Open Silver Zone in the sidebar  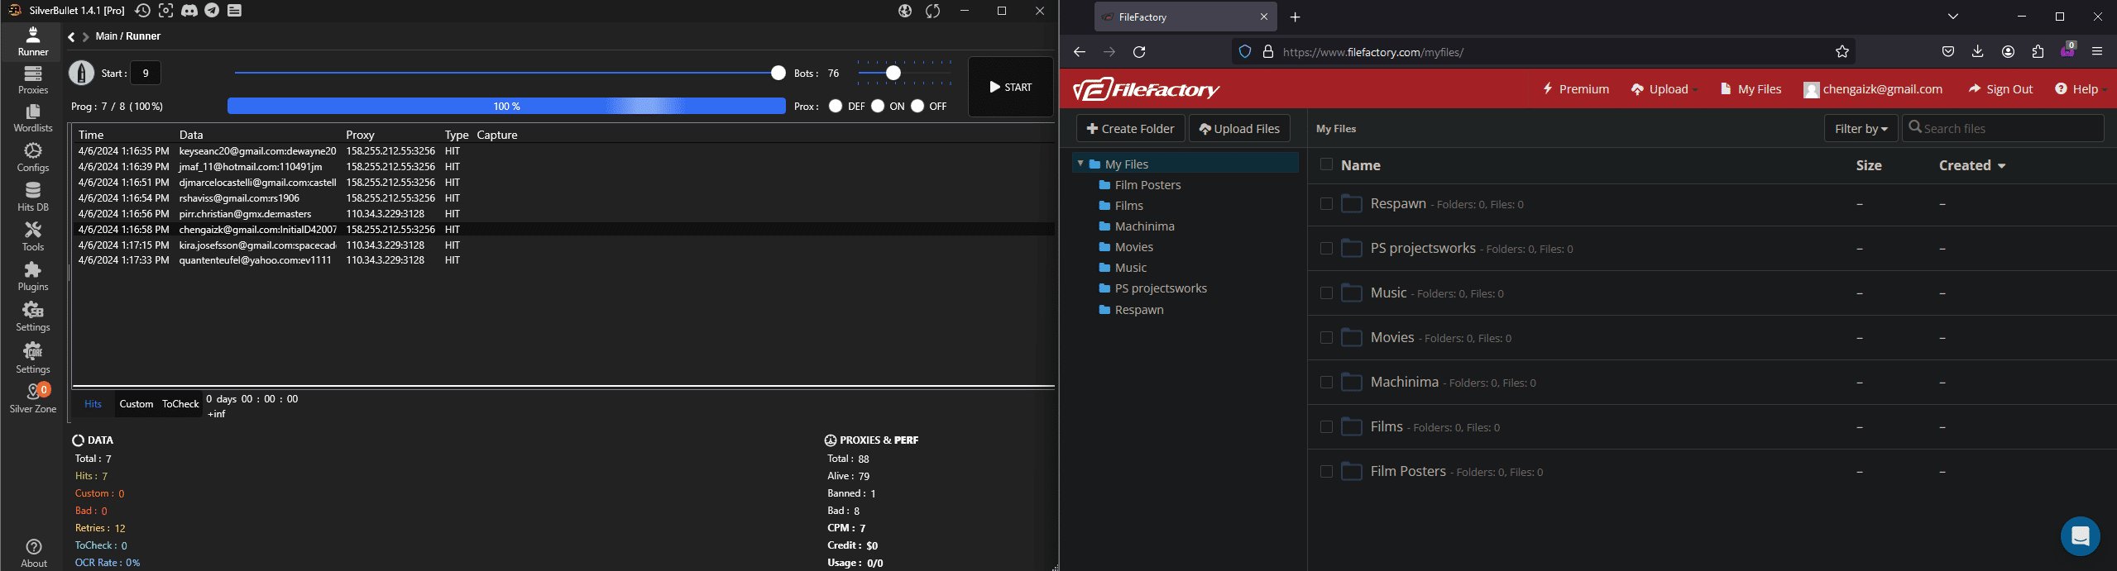(x=33, y=398)
